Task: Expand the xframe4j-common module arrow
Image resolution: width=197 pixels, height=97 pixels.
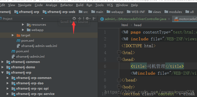Action: (x=2, y=62)
